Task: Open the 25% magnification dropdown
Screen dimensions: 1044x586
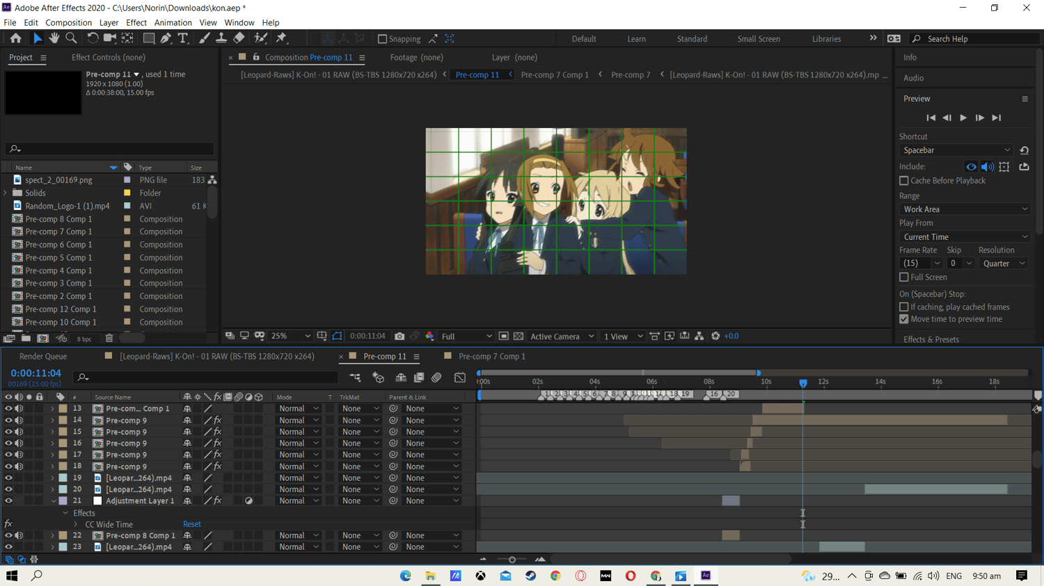Action: (x=290, y=336)
